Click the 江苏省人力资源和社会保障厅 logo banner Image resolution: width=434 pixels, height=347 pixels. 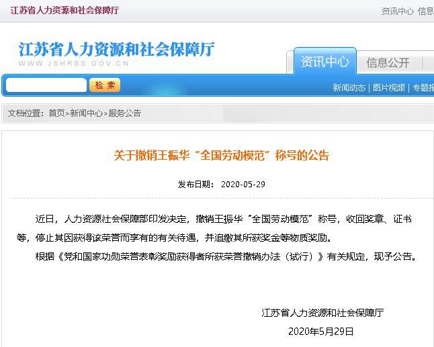[116, 49]
